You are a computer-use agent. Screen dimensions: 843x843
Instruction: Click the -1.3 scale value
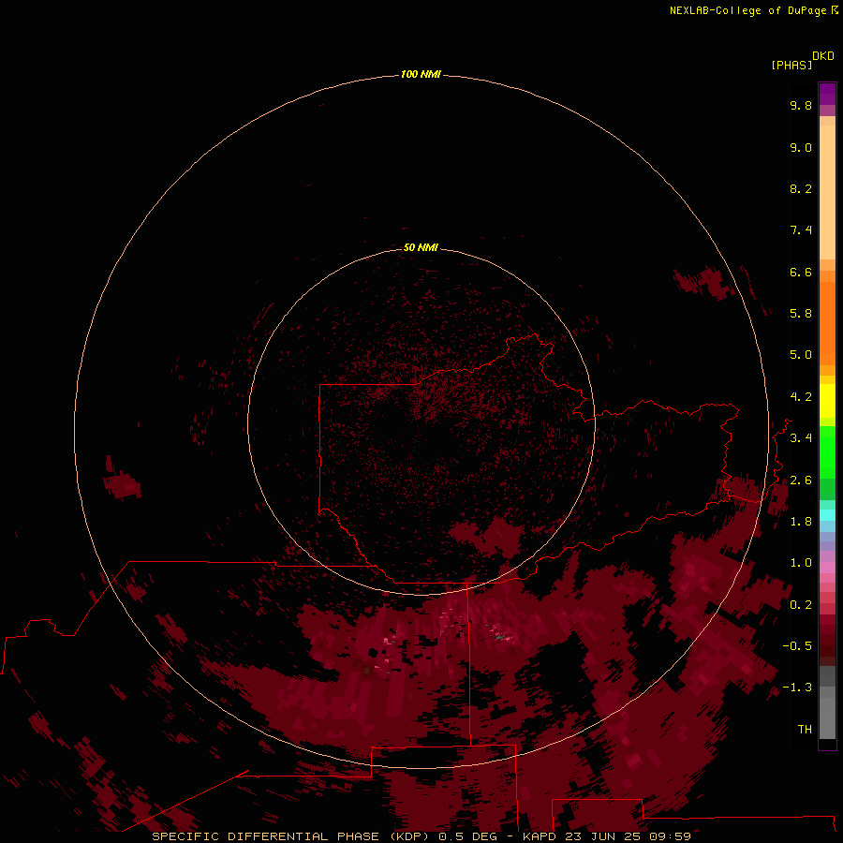pos(797,688)
